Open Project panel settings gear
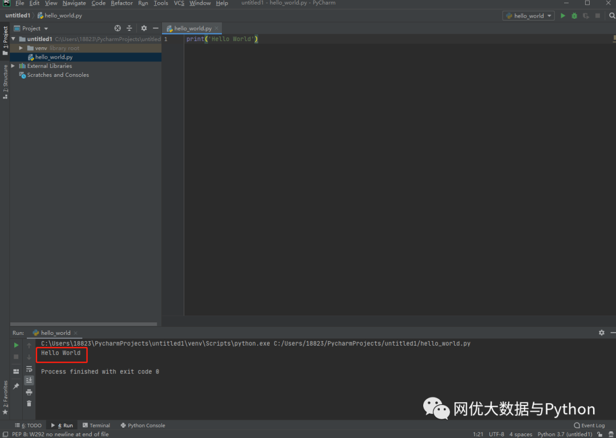Viewport: 616px width, 438px height. point(144,28)
